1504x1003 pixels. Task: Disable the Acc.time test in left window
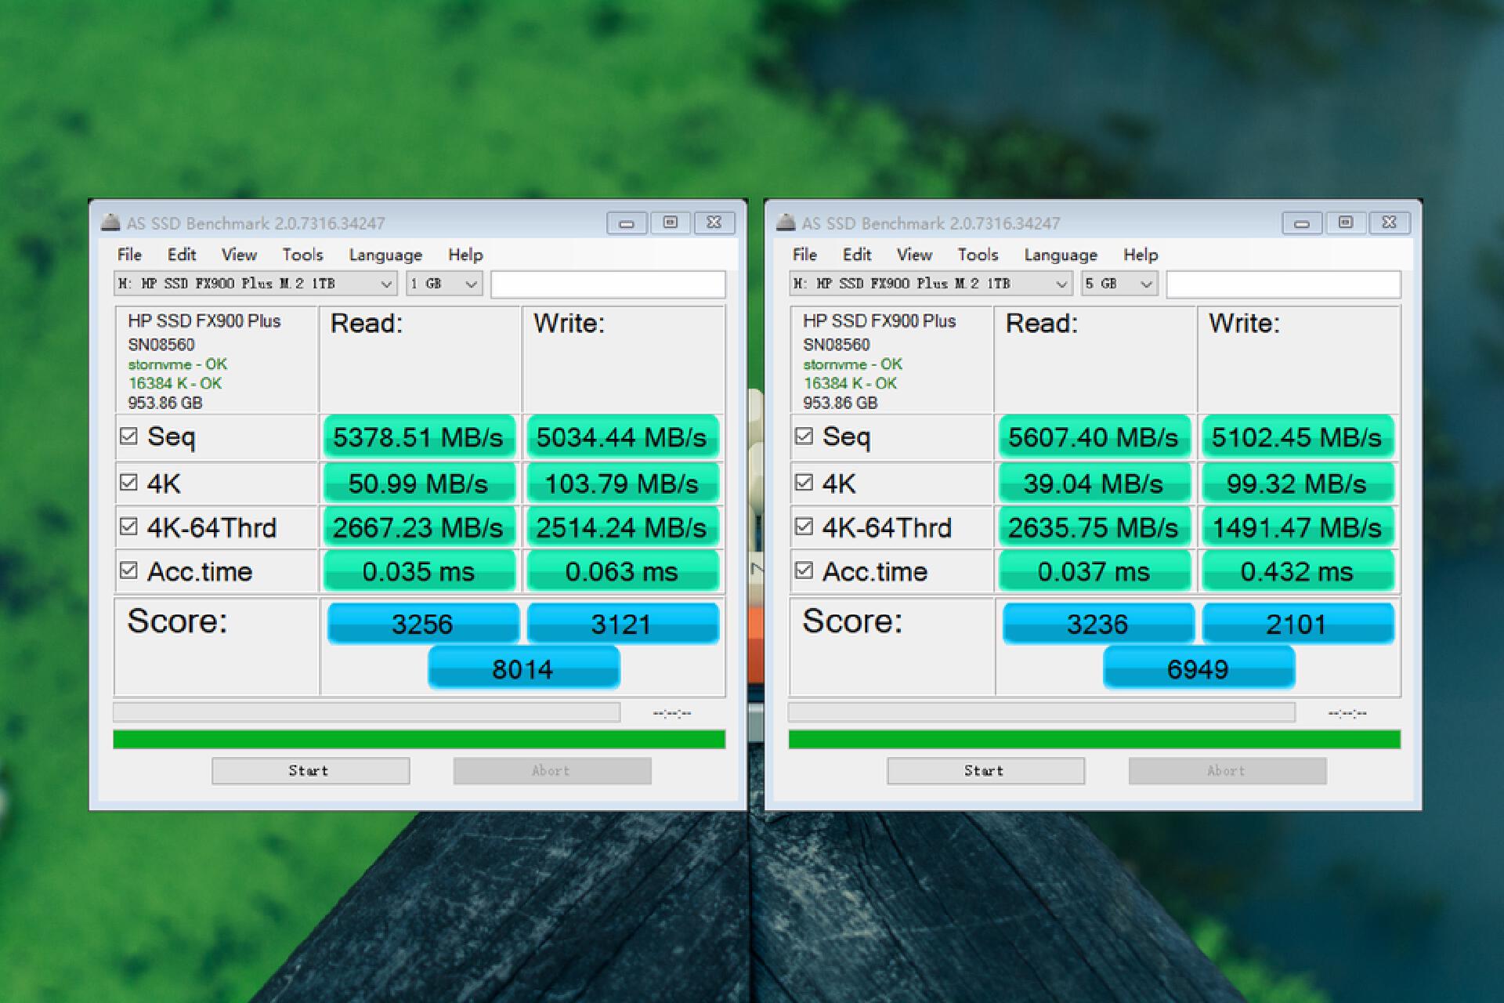point(130,570)
